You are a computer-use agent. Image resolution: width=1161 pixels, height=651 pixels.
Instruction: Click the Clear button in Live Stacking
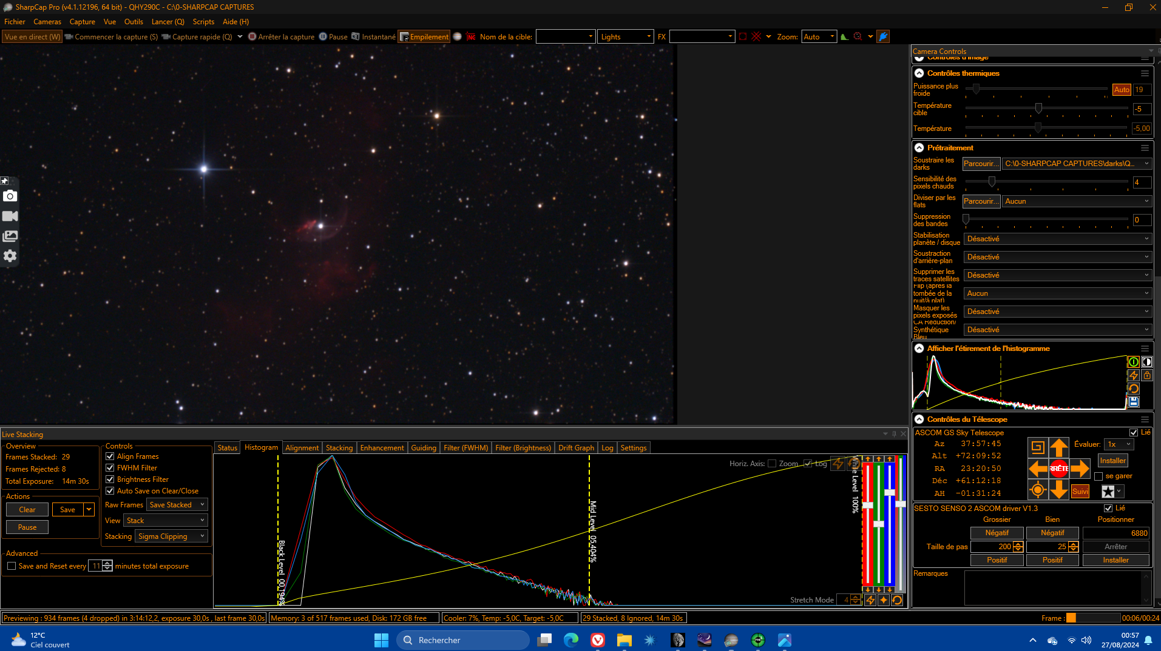pos(27,510)
